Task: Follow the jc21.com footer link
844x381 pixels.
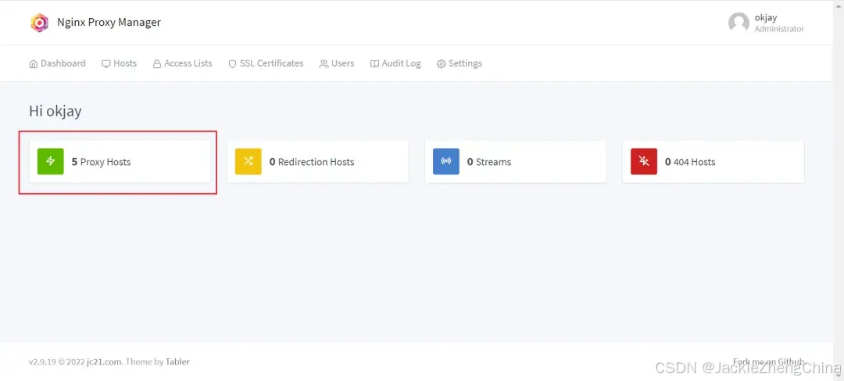Action: coord(105,361)
